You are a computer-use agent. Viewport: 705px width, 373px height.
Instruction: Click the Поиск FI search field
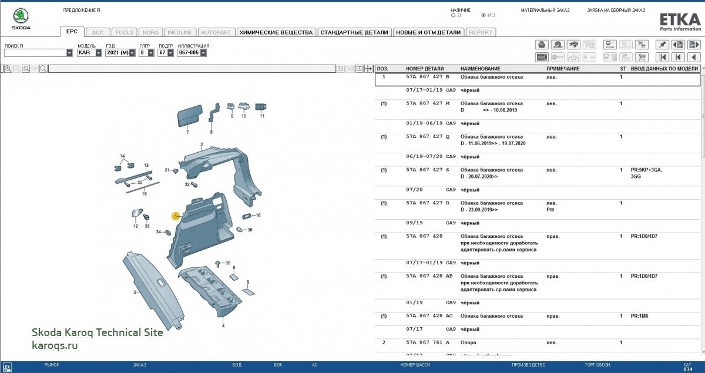tap(35, 53)
